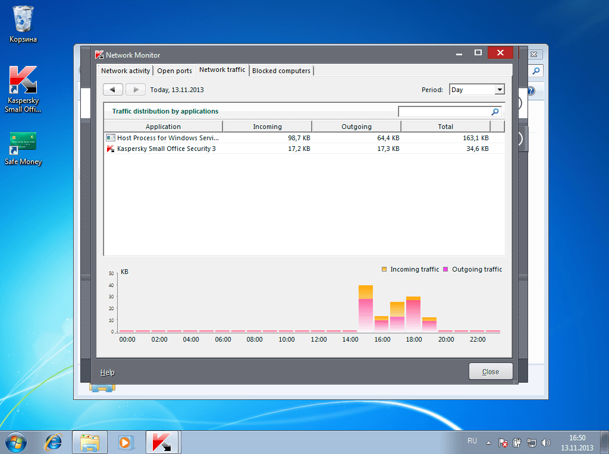Click the Kaspersky Small Office Security 3 row icon
The image size is (609, 454).
point(110,149)
